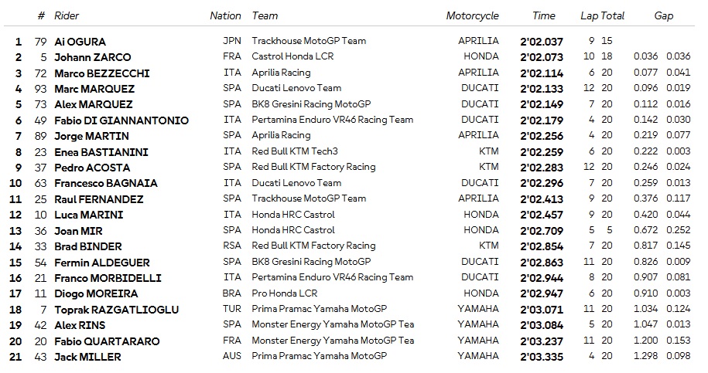
Task: Click the Motorcycle column header
Action: pyautogui.click(x=472, y=15)
